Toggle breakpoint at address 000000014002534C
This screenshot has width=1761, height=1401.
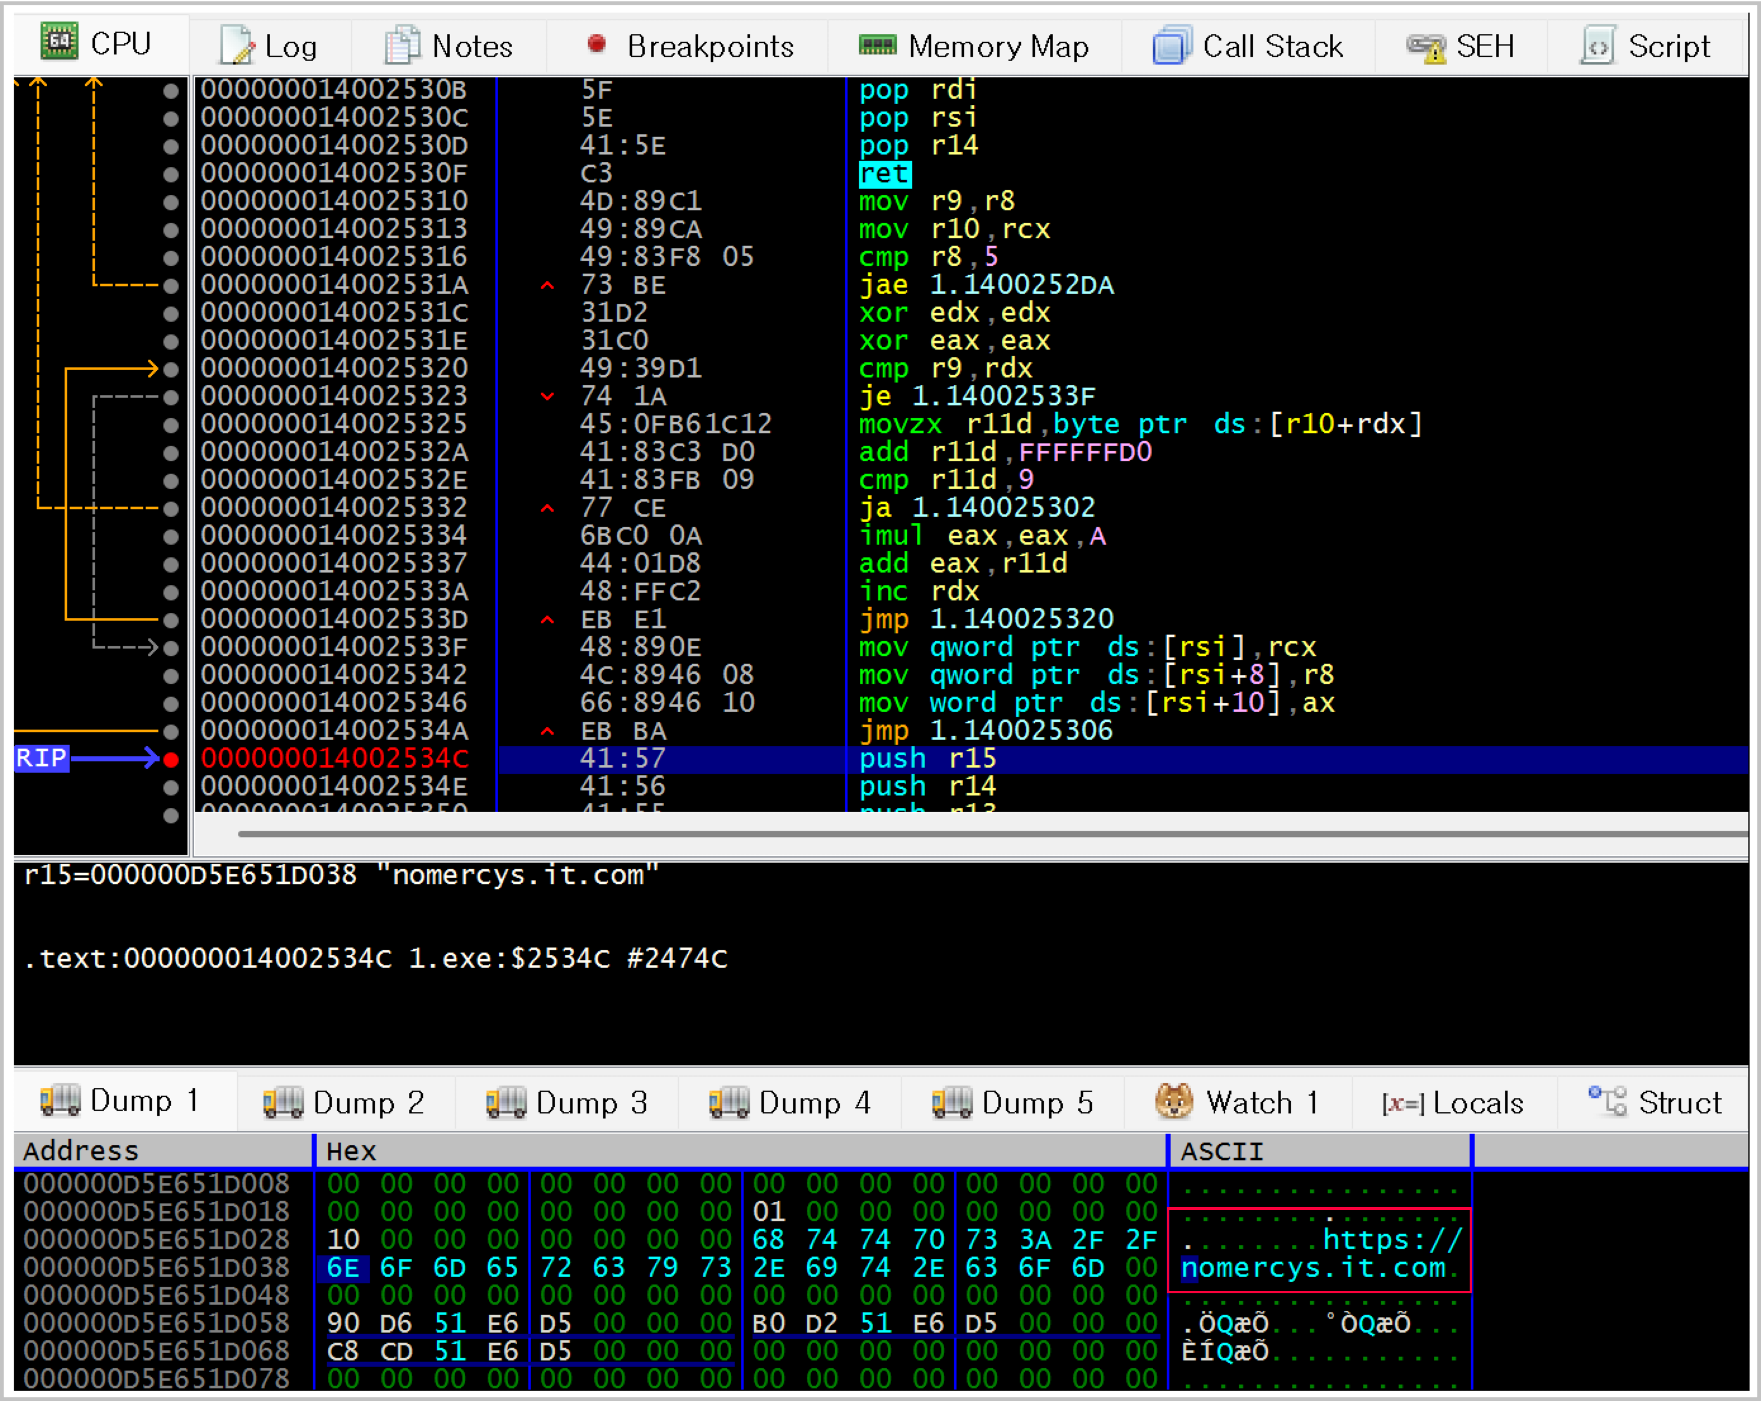171,760
